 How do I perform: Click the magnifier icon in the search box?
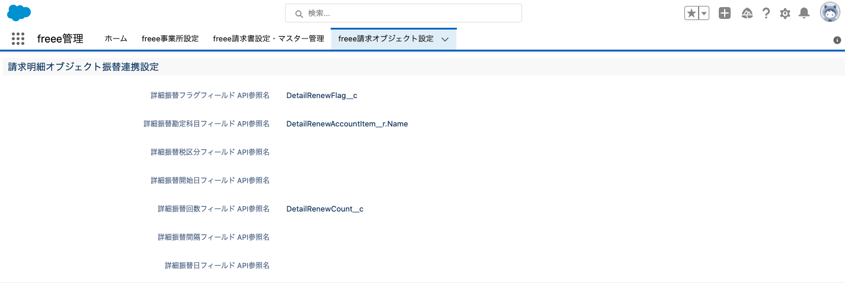(299, 13)
